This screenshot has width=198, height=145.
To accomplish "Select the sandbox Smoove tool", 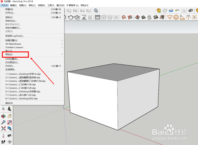I will pos(137,17).
